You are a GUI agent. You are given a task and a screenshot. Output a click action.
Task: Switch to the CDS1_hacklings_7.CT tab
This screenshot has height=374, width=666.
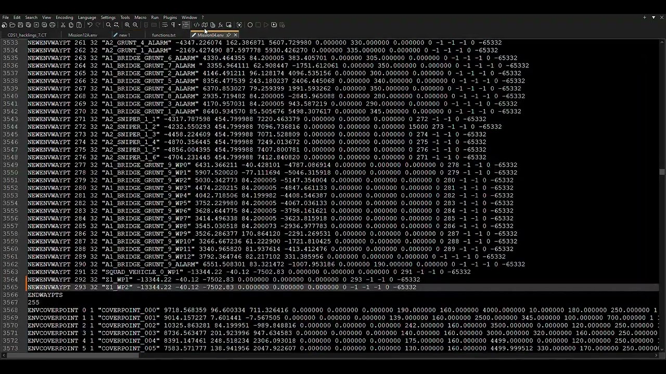(27, 35)
